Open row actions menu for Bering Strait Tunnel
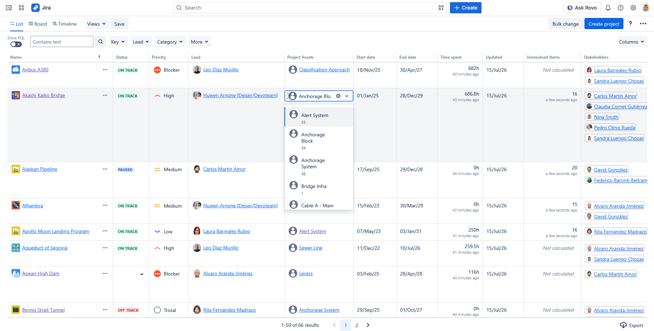 point(105,310)
